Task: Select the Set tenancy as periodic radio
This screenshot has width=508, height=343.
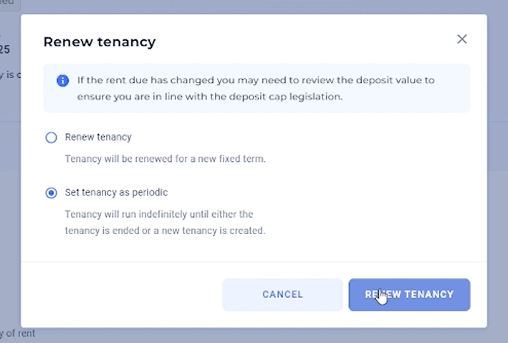Action: coord(51,193)
